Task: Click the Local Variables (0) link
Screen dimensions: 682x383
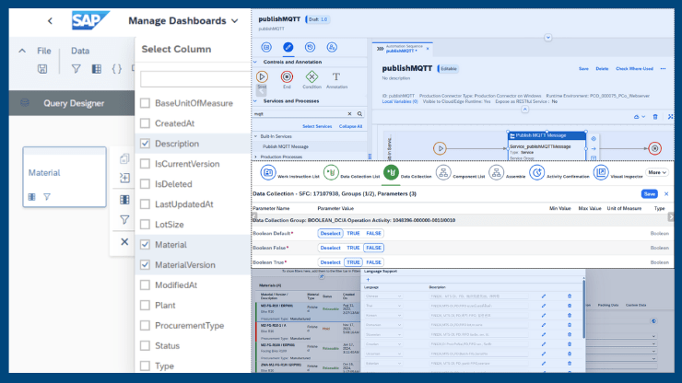Action: point(400,101)
